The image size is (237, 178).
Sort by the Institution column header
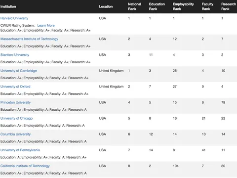point(8,6)
